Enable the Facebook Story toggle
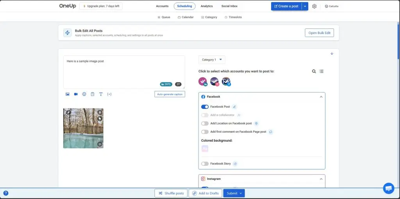400x199 pixels. click(x=205, y=163)
